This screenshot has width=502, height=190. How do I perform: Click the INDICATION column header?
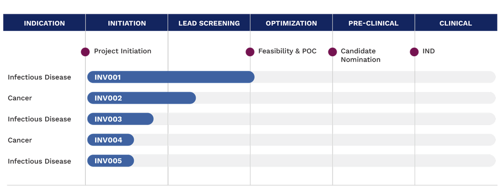click(x=44, y=23)
